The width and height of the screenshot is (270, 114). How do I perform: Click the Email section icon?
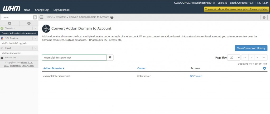[2, 48]
